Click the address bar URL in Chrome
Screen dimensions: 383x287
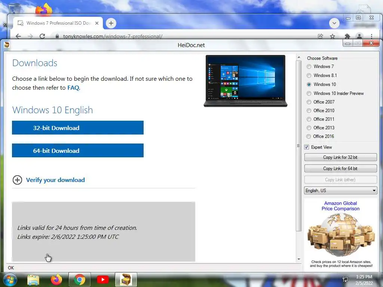pyautogui.click(x=113, y=36)
